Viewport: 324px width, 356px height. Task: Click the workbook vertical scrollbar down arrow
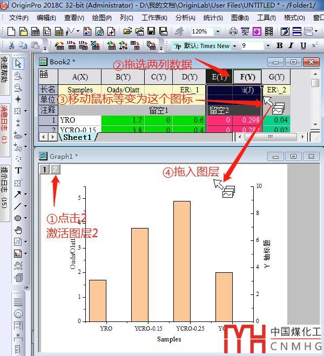[x=315, y=124]
